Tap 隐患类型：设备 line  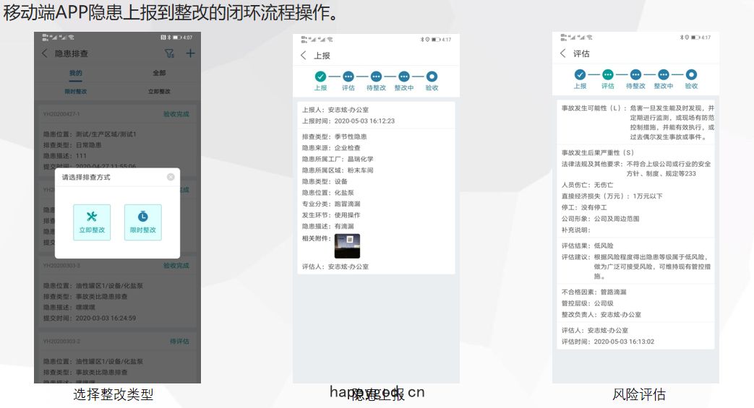(x=325, y=181)
